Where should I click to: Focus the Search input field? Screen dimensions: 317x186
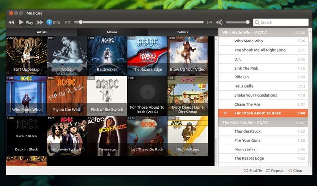tap(281, 22)
